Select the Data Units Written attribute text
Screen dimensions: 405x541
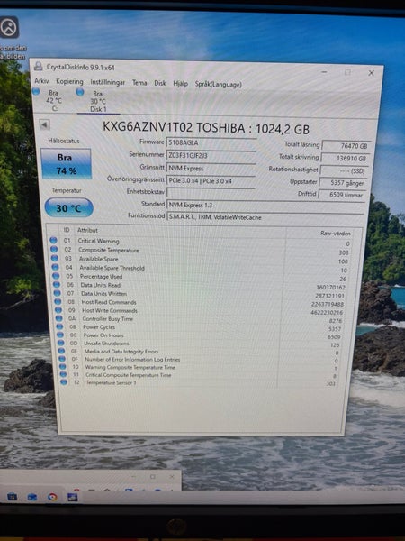point(104,294)
